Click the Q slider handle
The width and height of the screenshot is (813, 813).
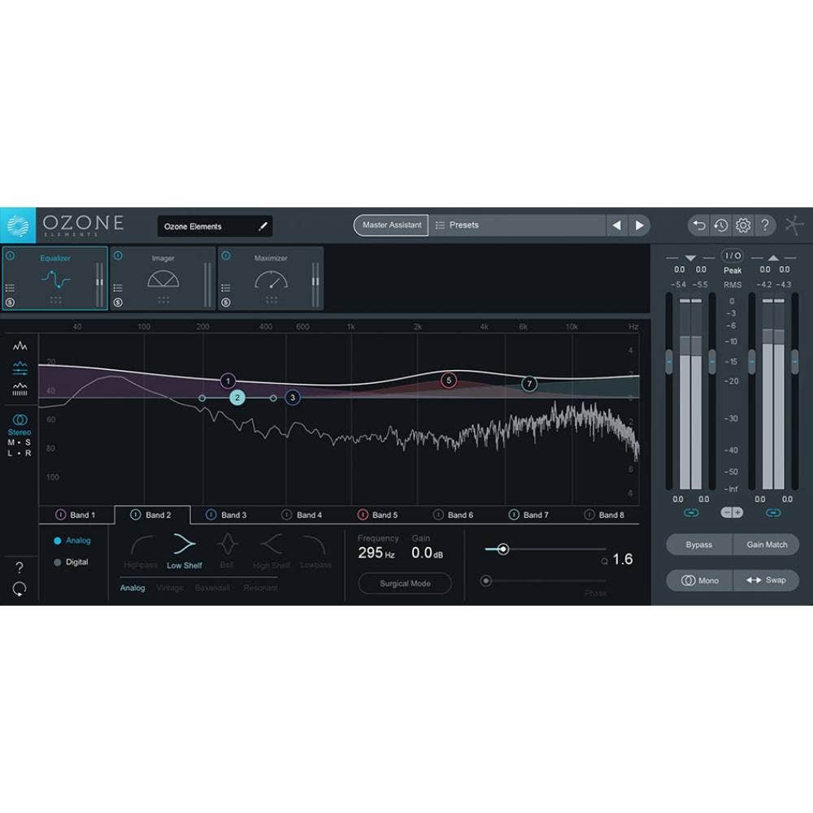pos(502,549)
